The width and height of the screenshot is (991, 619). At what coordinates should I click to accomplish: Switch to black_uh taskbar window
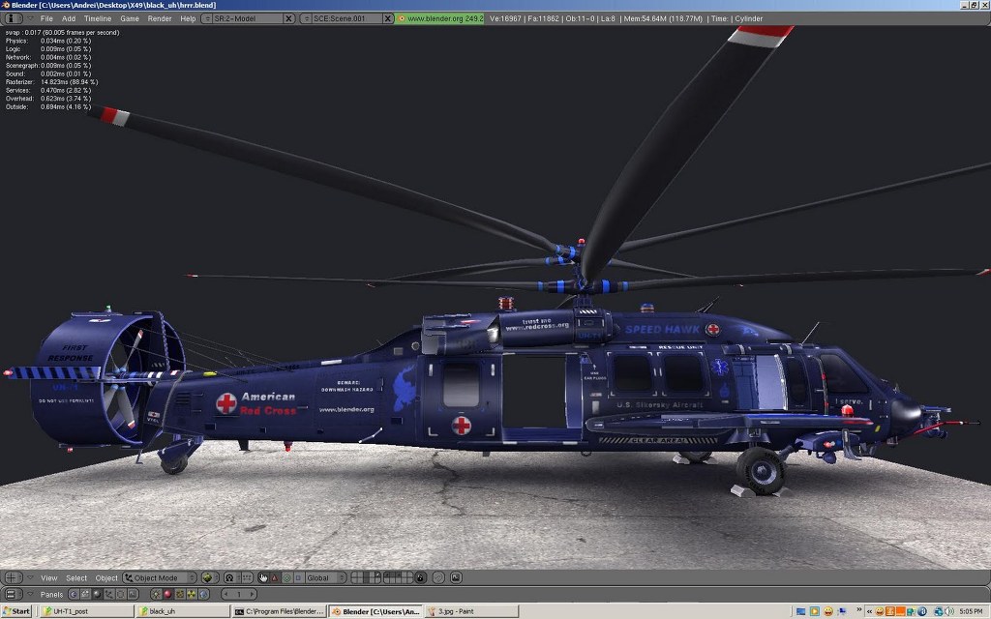(x=182, y=611)
